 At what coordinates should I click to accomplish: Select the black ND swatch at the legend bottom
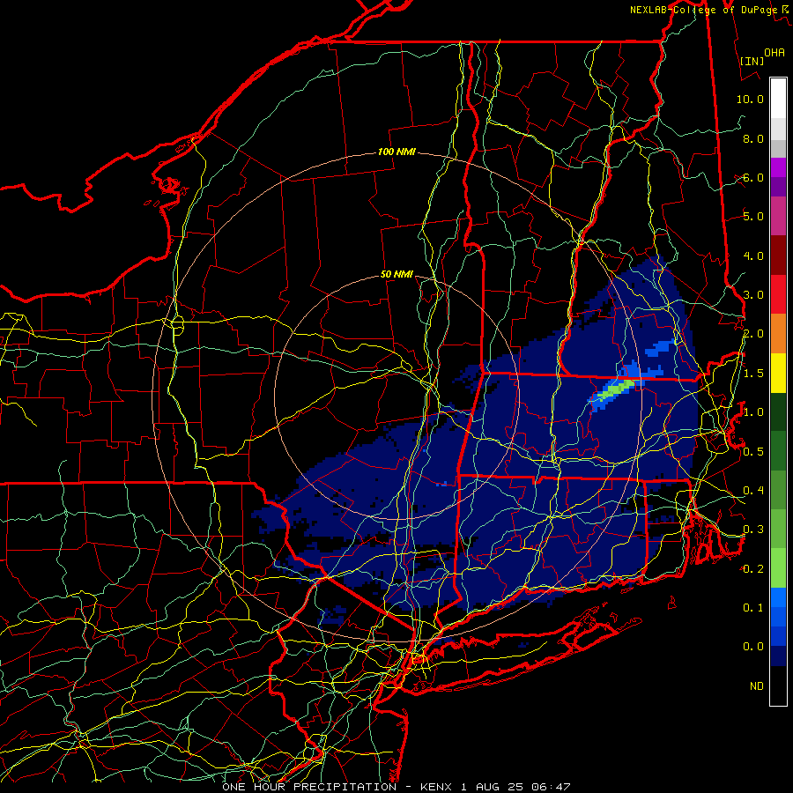point(778,686)
